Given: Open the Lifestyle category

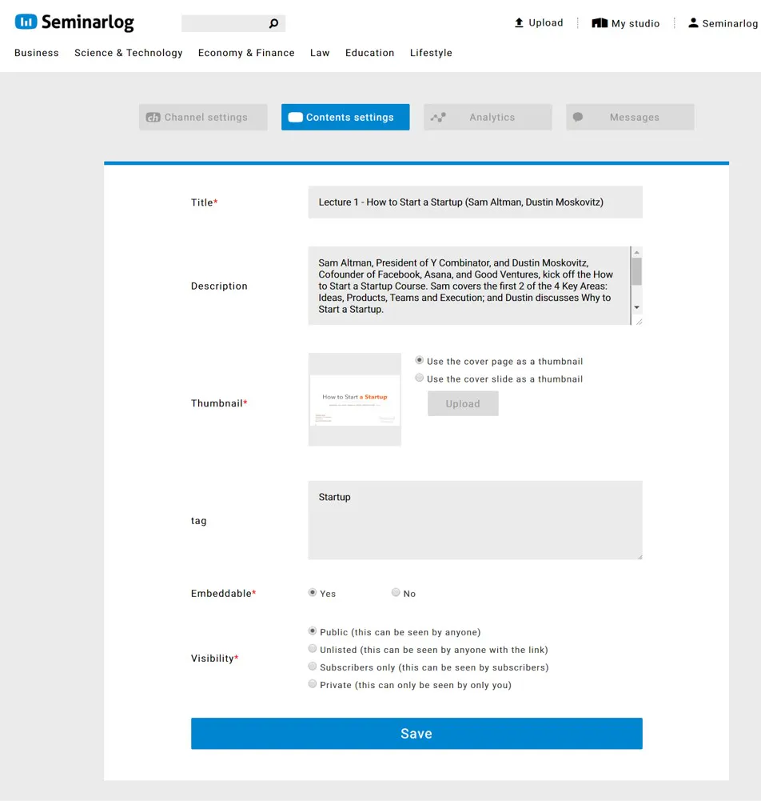Looking at the screenshot, I should click(x=432, y=53).
